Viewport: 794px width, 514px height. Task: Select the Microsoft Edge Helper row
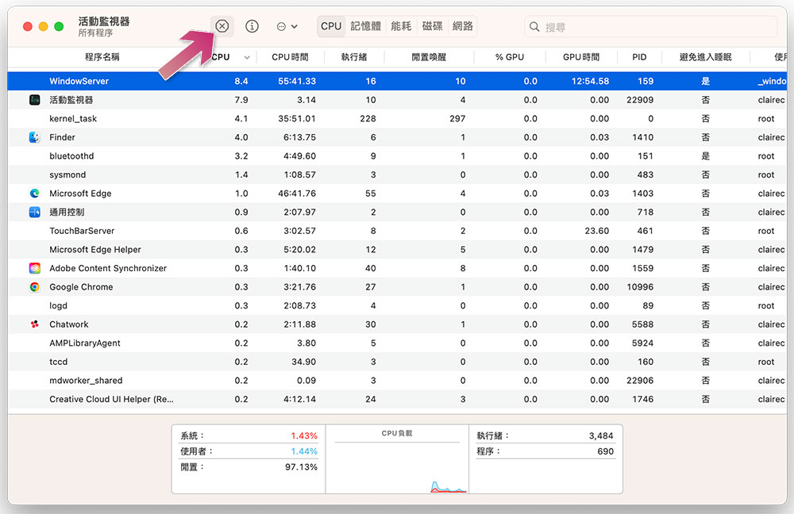click(x=397, y=249)
